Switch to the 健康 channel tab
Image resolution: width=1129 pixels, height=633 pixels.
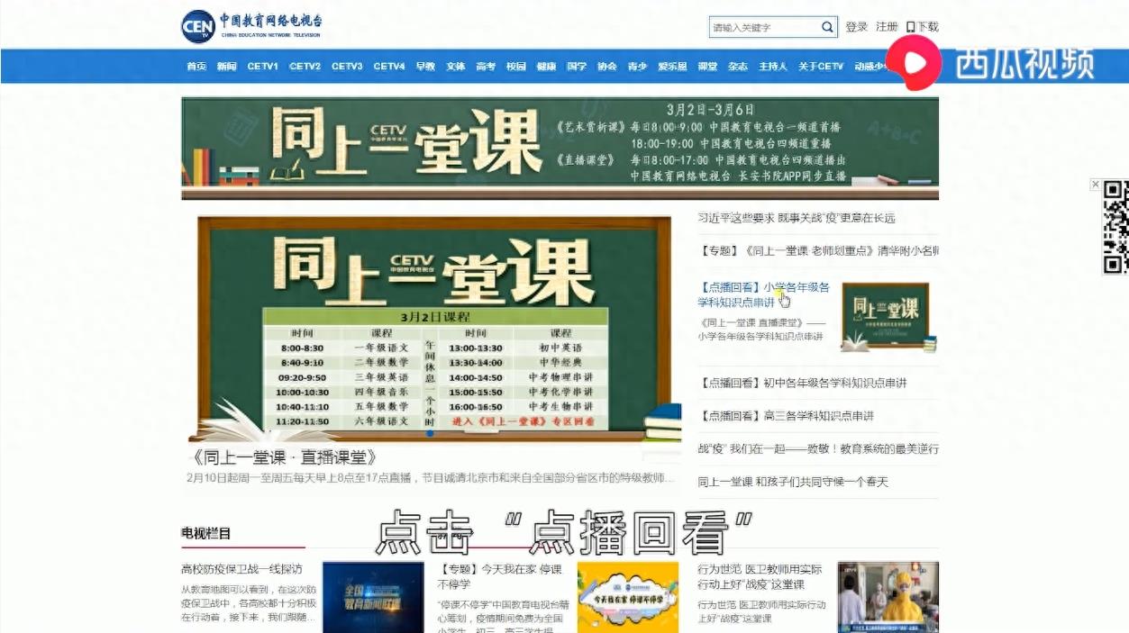pyautogui.click(x=545, y=66)
